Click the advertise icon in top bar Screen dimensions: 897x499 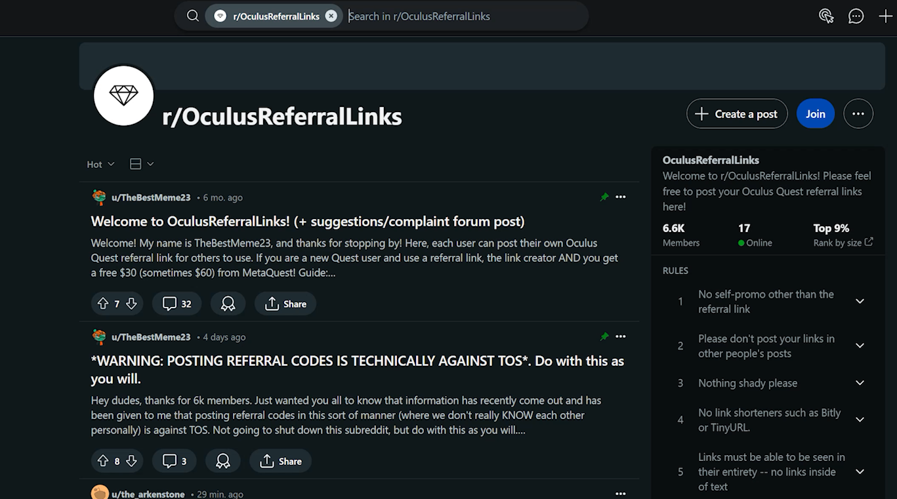[826, 16]
